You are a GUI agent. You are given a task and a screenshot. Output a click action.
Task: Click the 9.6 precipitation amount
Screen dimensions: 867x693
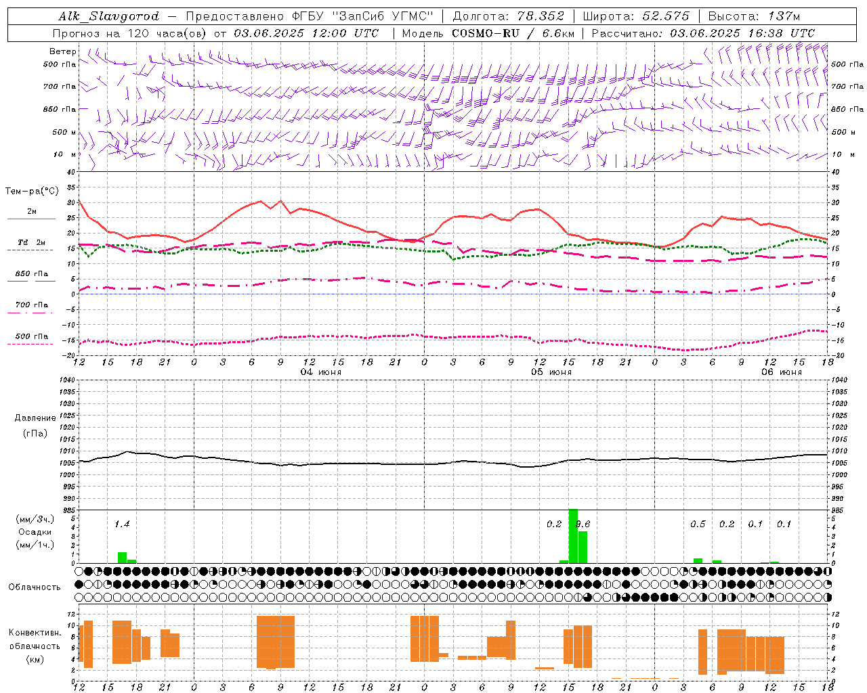point(583,524)
